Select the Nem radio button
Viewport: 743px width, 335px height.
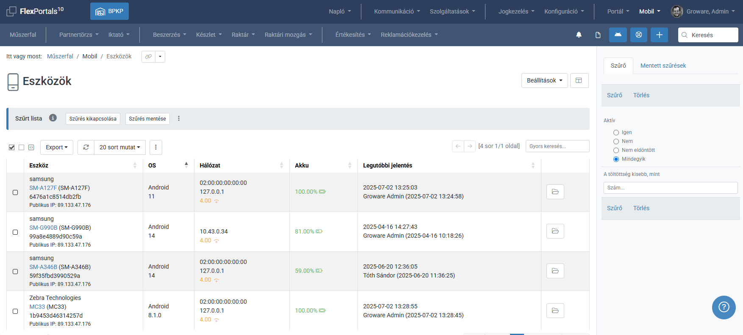click(616, 141)
